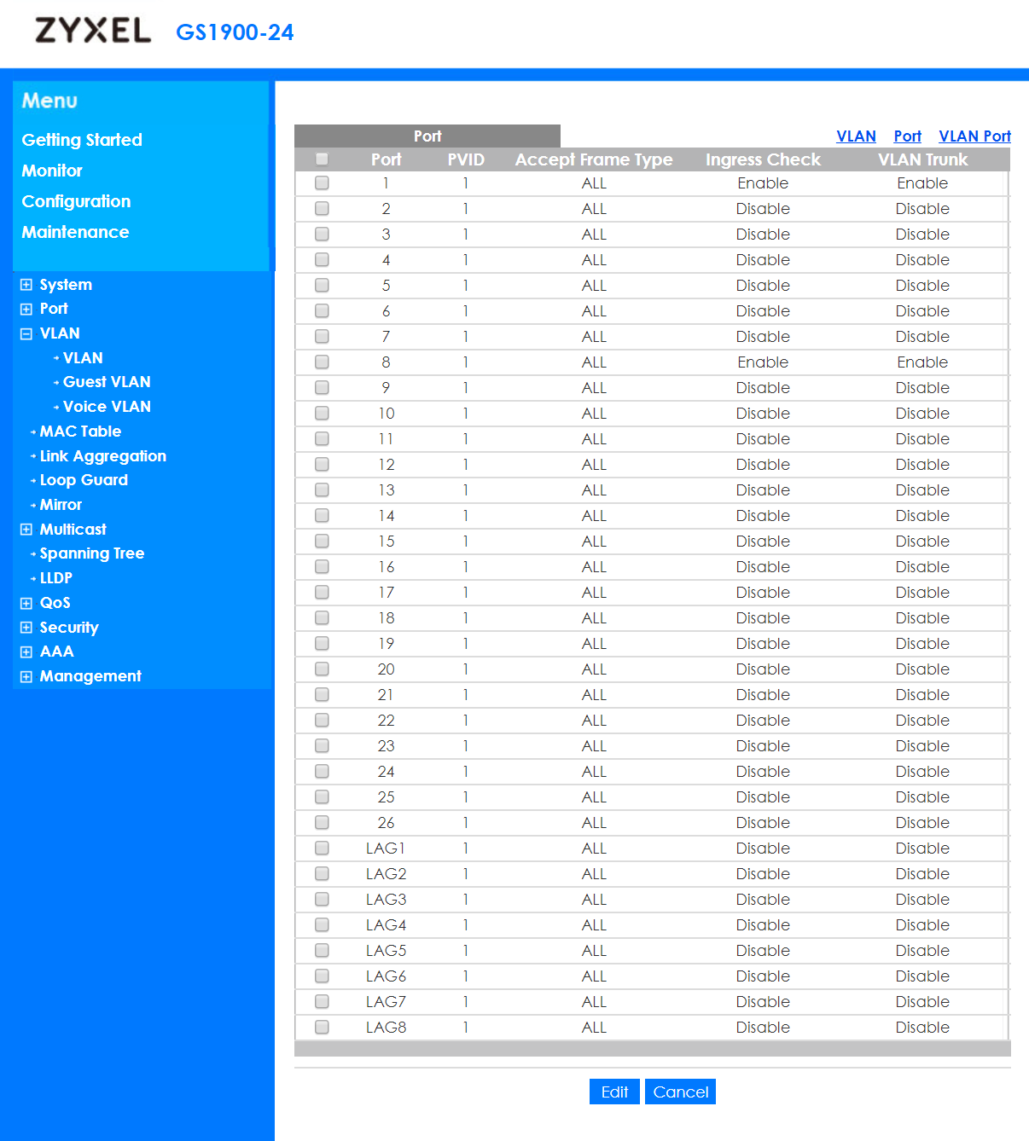This screenshot has width=1029, height=1141.
Task: Tick the checkbox for port 20
Action: coord(322,669)
